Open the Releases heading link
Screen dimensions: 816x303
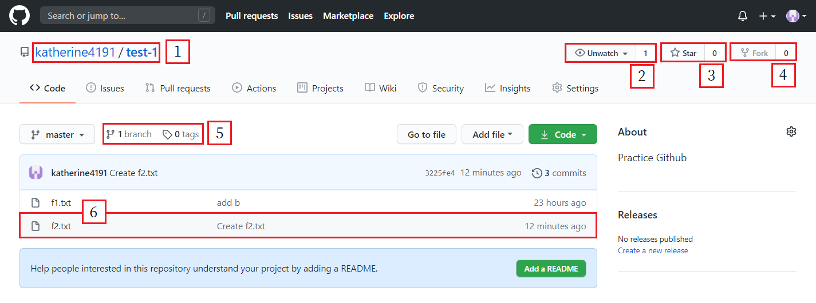[637, 215]
